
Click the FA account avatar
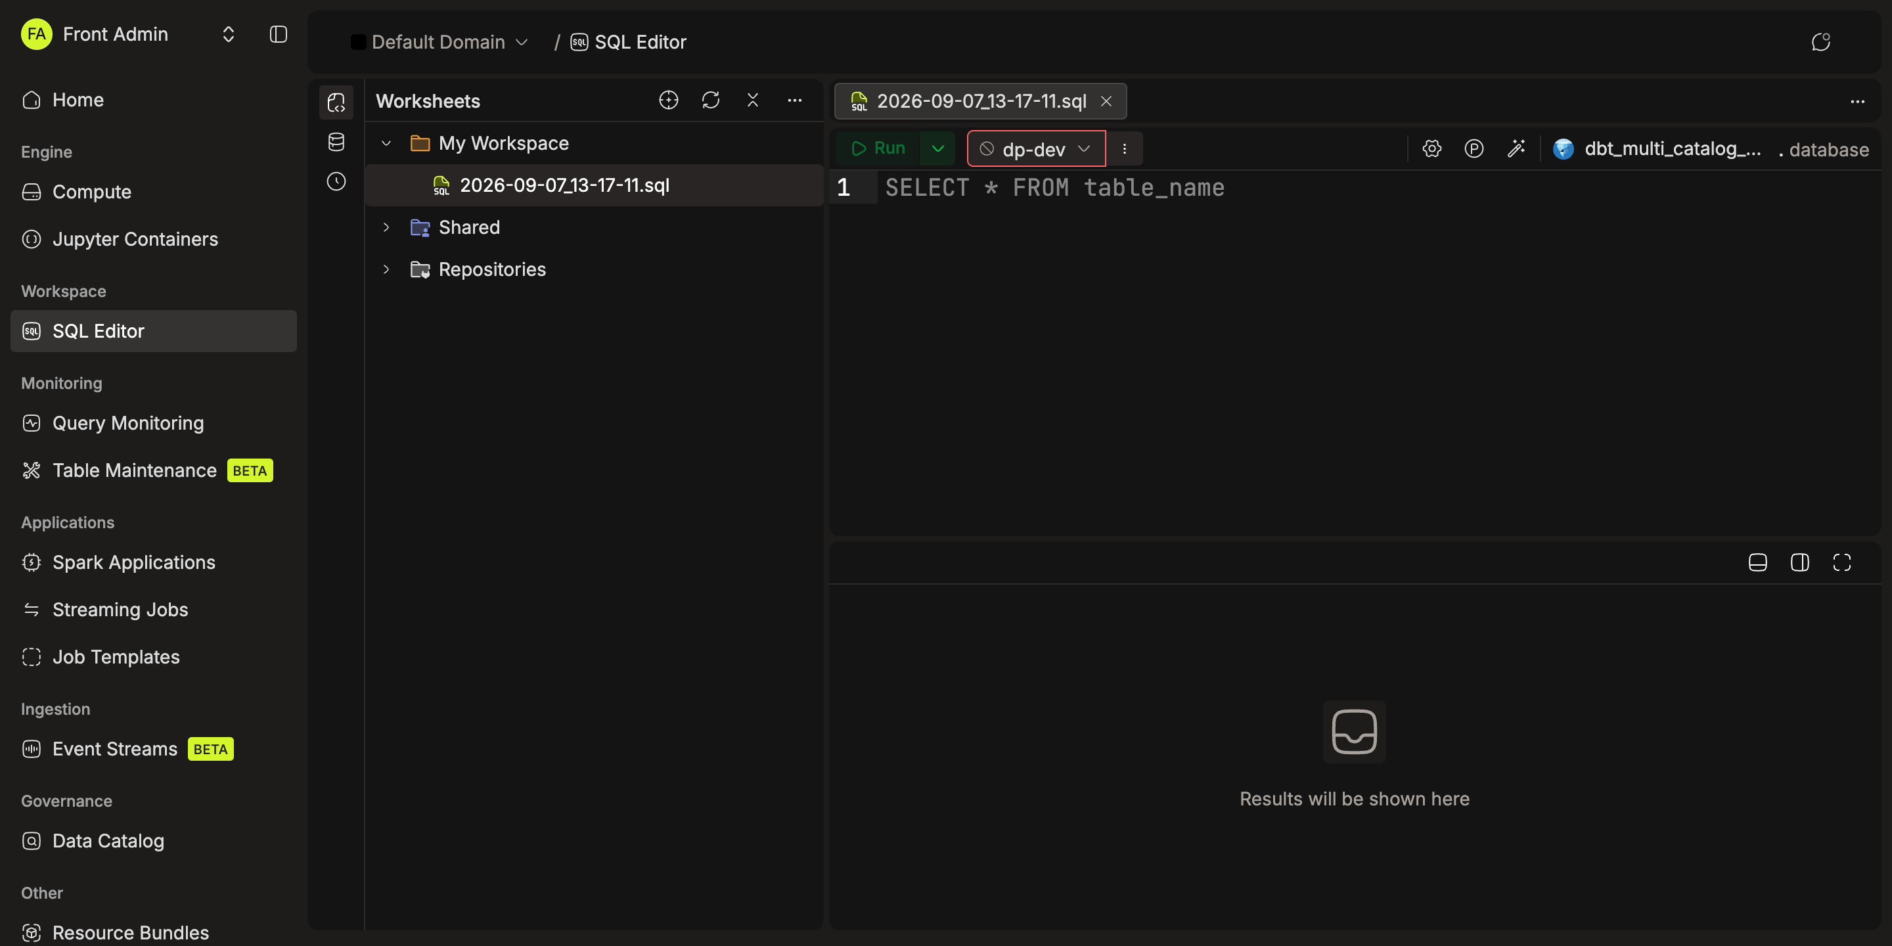[x=36, y=34]
